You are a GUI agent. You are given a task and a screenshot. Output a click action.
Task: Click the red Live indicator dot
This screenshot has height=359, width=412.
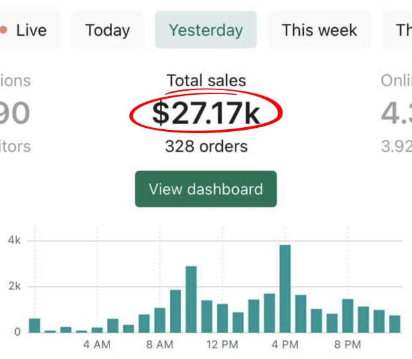(4, 30)
